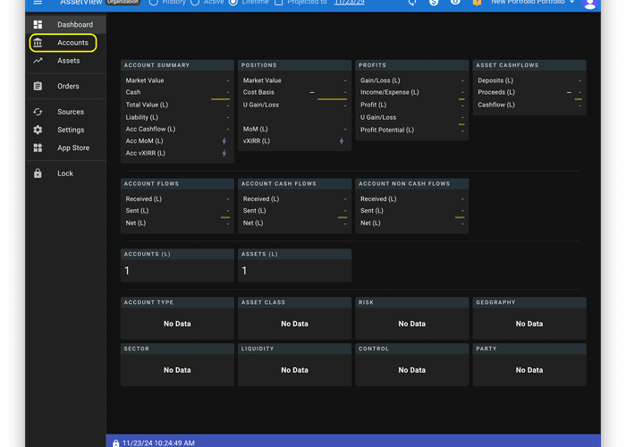Click the Lock padlock icon in sidebar

pyautogui.click(x=38, y=173)
